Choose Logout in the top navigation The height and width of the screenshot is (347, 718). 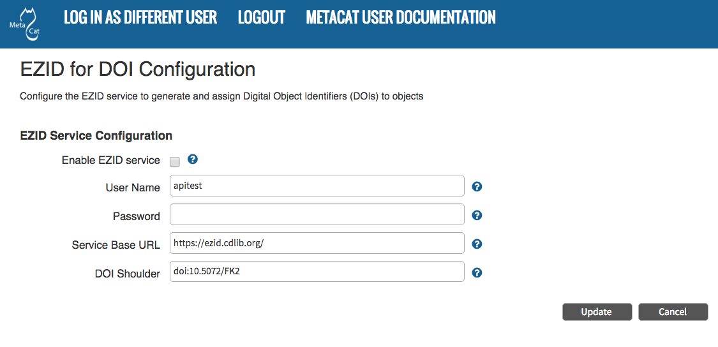[x=261, y=18]
